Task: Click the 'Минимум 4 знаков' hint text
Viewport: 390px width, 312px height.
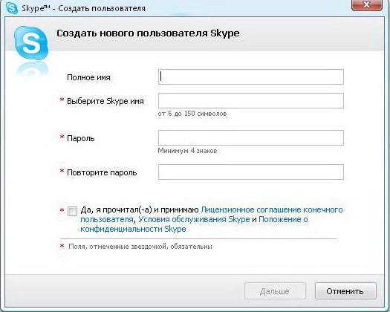Action: tap(187, 151)
